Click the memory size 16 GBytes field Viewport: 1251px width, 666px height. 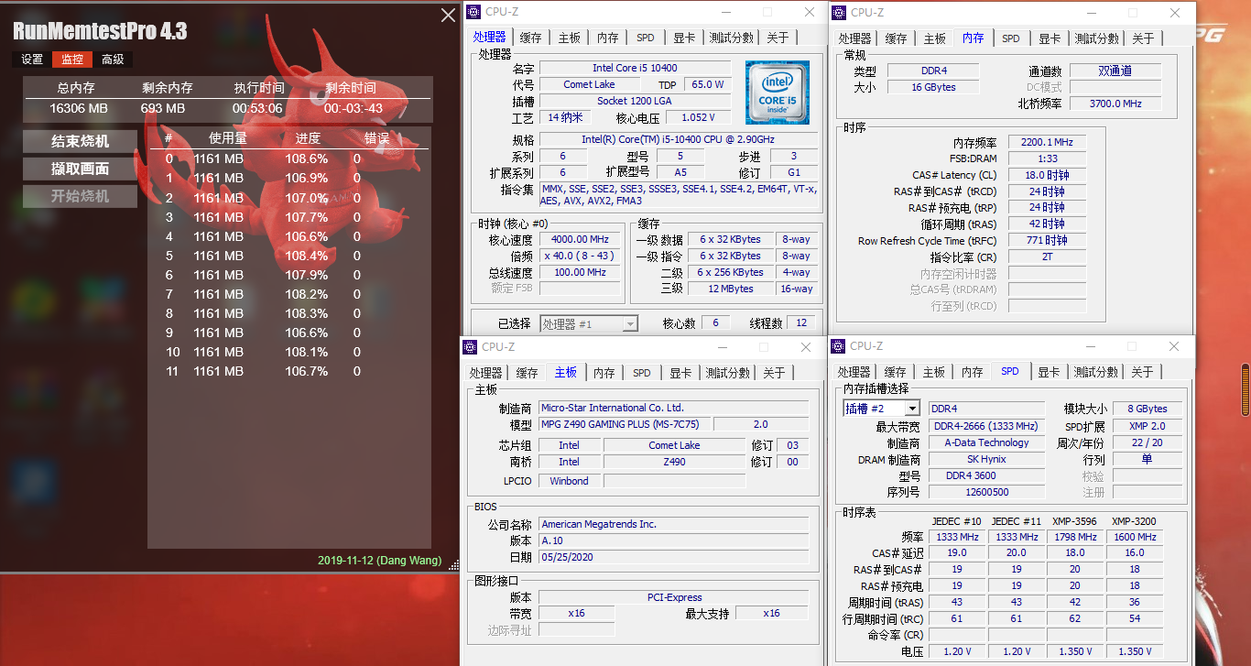coord(933,87)
